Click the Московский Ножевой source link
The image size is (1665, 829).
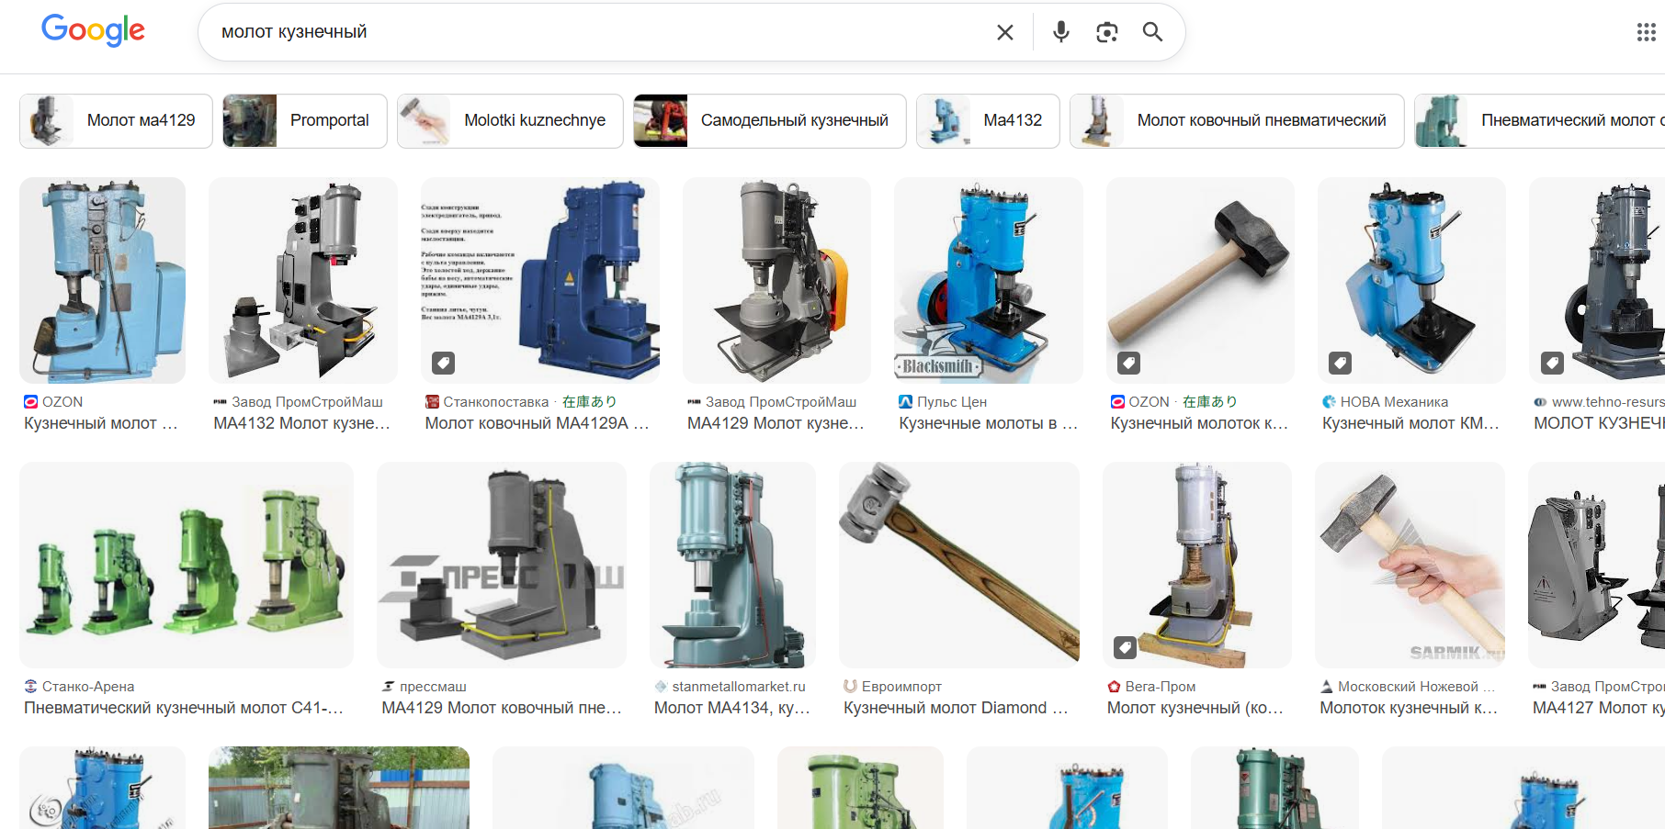click(1408, 687)
